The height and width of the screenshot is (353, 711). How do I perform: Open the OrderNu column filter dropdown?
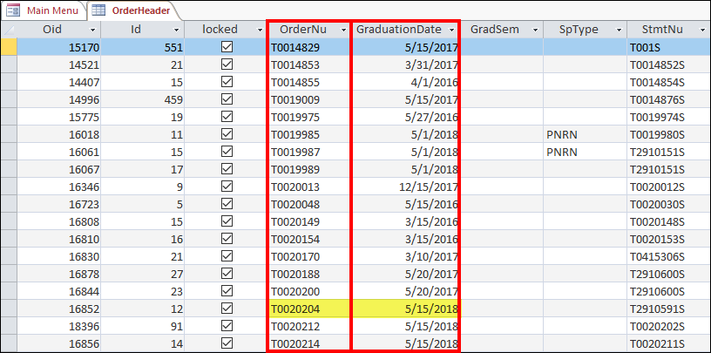pos(343,30)
